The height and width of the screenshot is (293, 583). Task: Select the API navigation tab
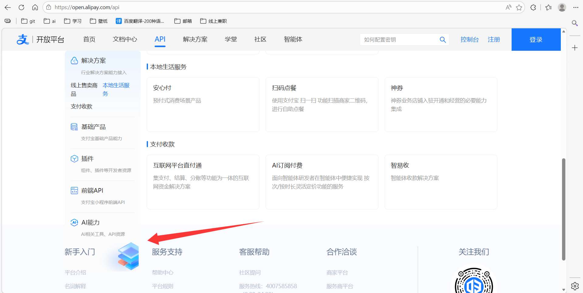[x=160, y=39]
